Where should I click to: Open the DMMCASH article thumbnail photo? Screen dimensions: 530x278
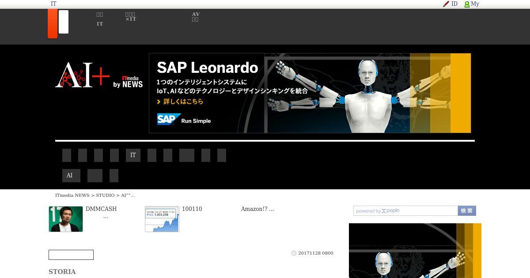point(66,219)
